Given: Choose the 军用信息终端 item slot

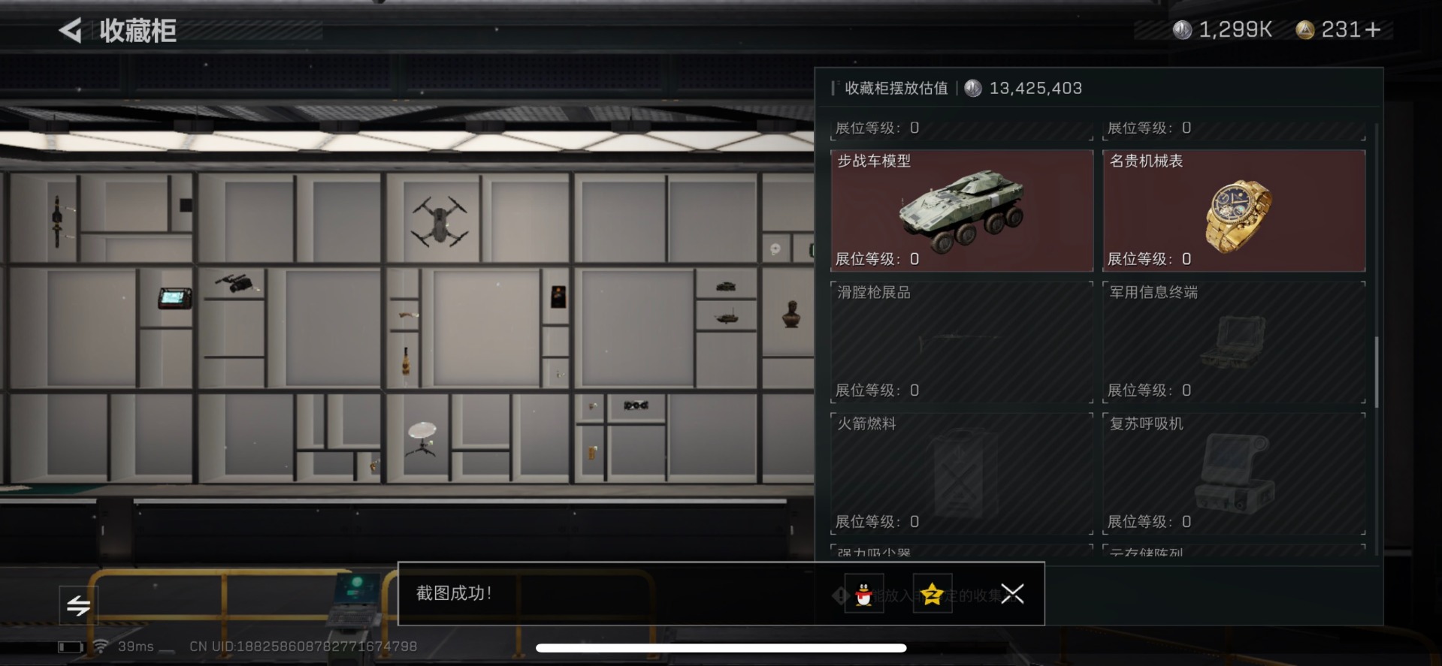Looking at the screenshot, I should pos(1234,342).
